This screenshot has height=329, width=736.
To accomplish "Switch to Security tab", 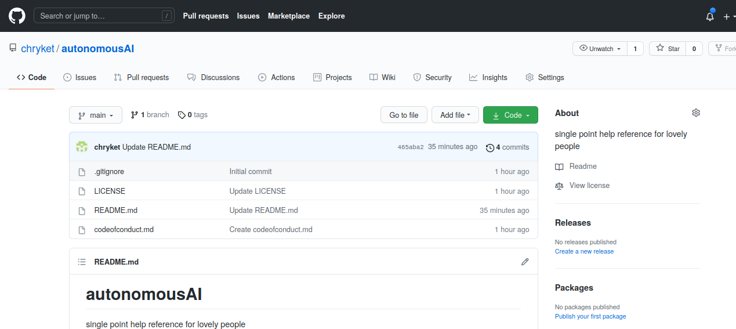I will click(x=432, y=77).
